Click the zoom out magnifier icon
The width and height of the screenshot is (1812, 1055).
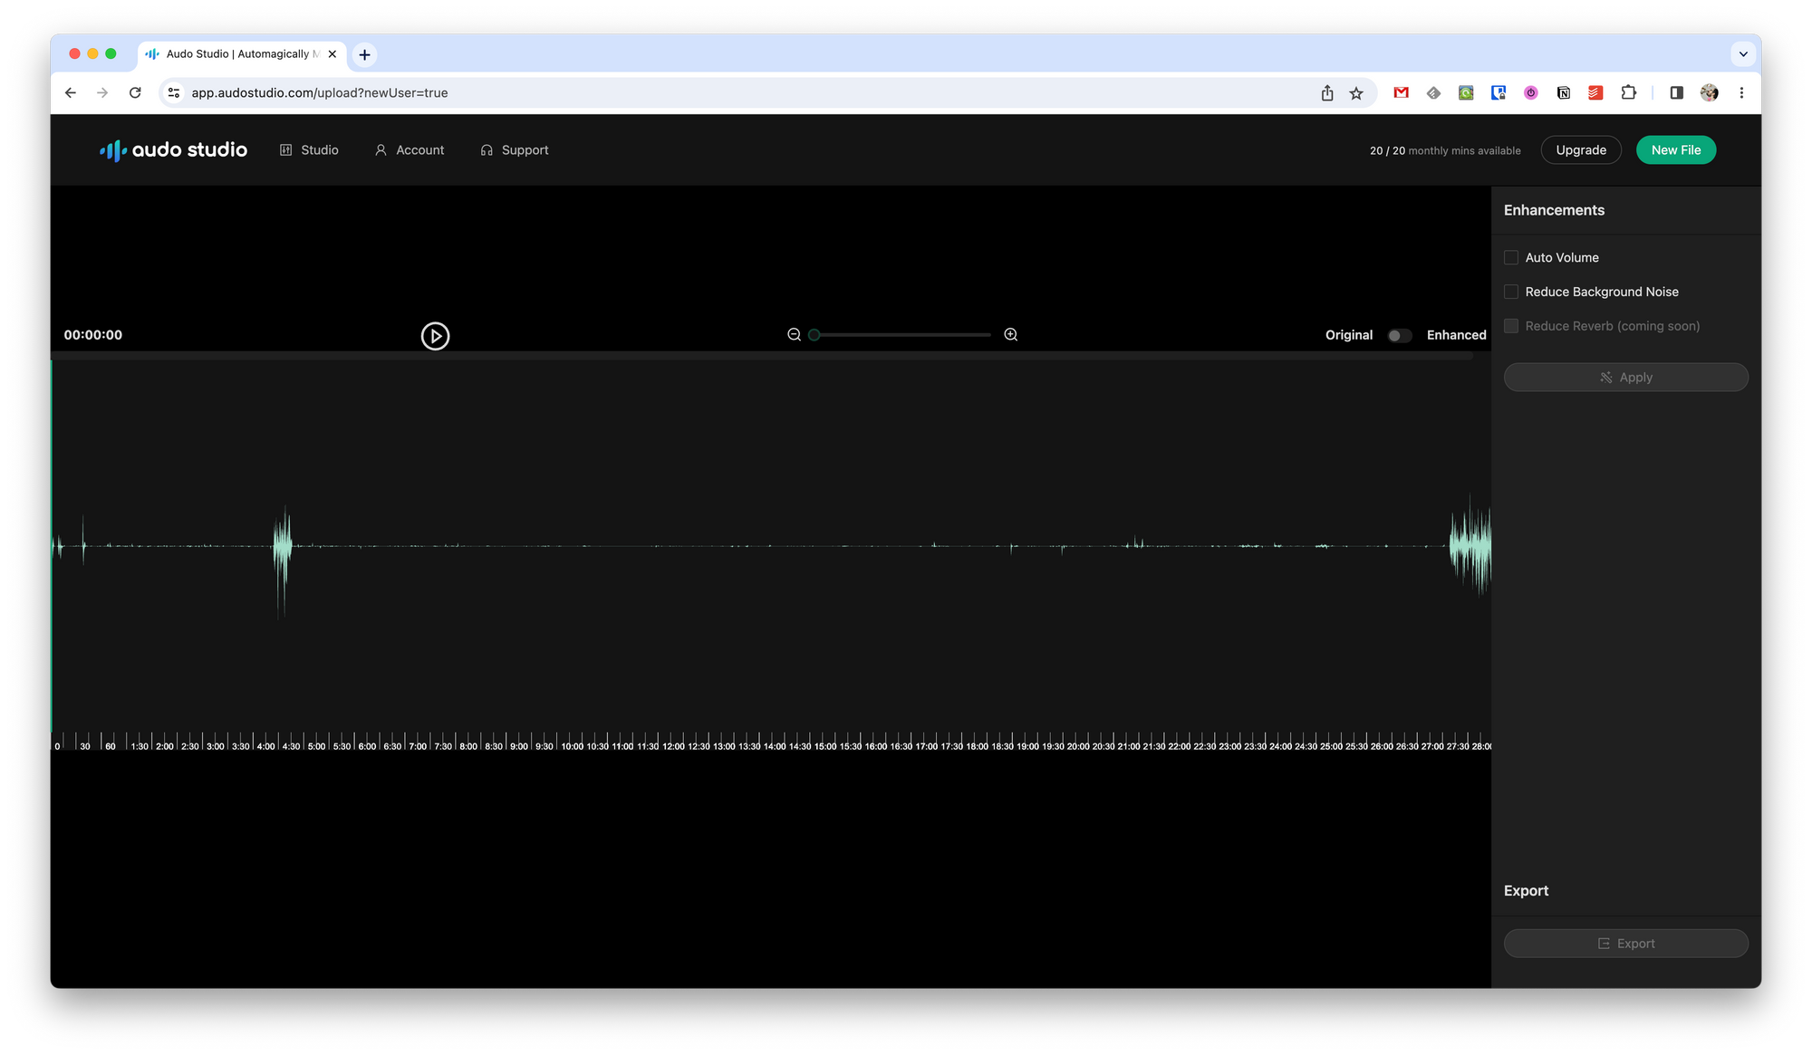[x=794, y=335]
